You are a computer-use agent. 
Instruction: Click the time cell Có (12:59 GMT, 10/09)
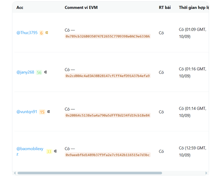tap(192, 152)
